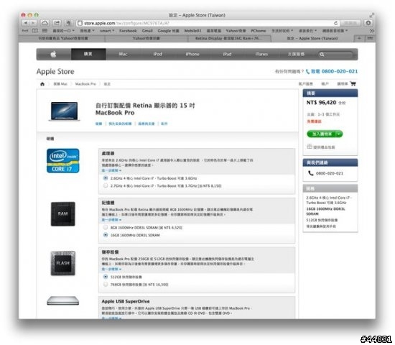395x345 pixels.
Task: Click the store.apple.com address field
Action: 207,23
